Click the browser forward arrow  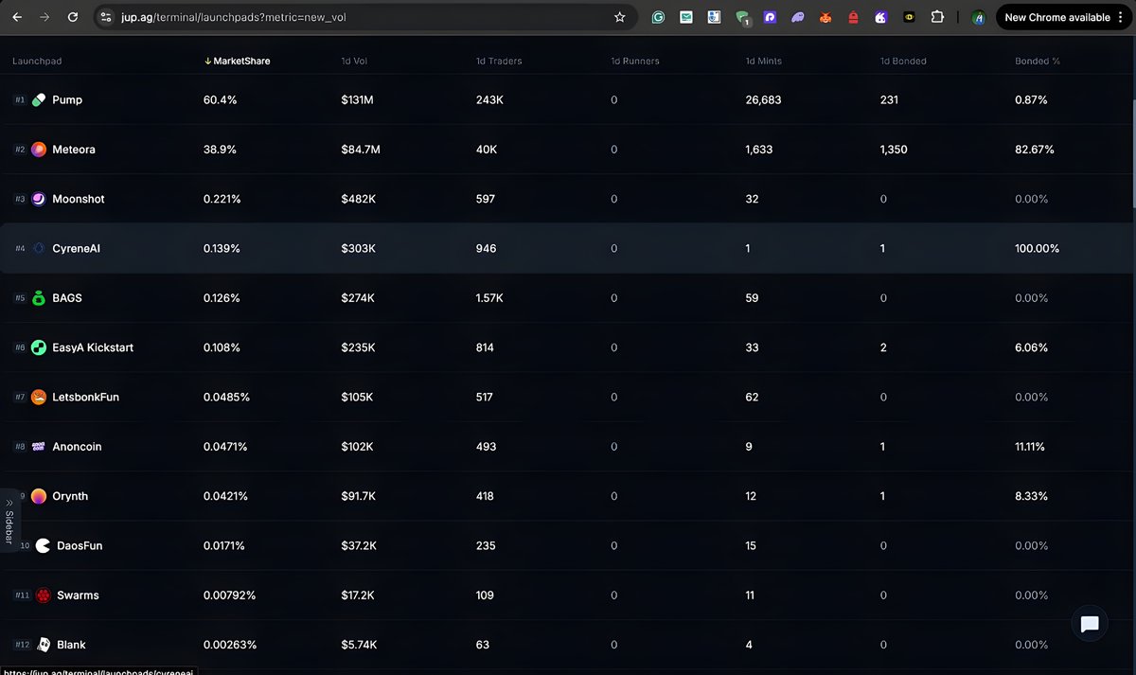point(44,17)
